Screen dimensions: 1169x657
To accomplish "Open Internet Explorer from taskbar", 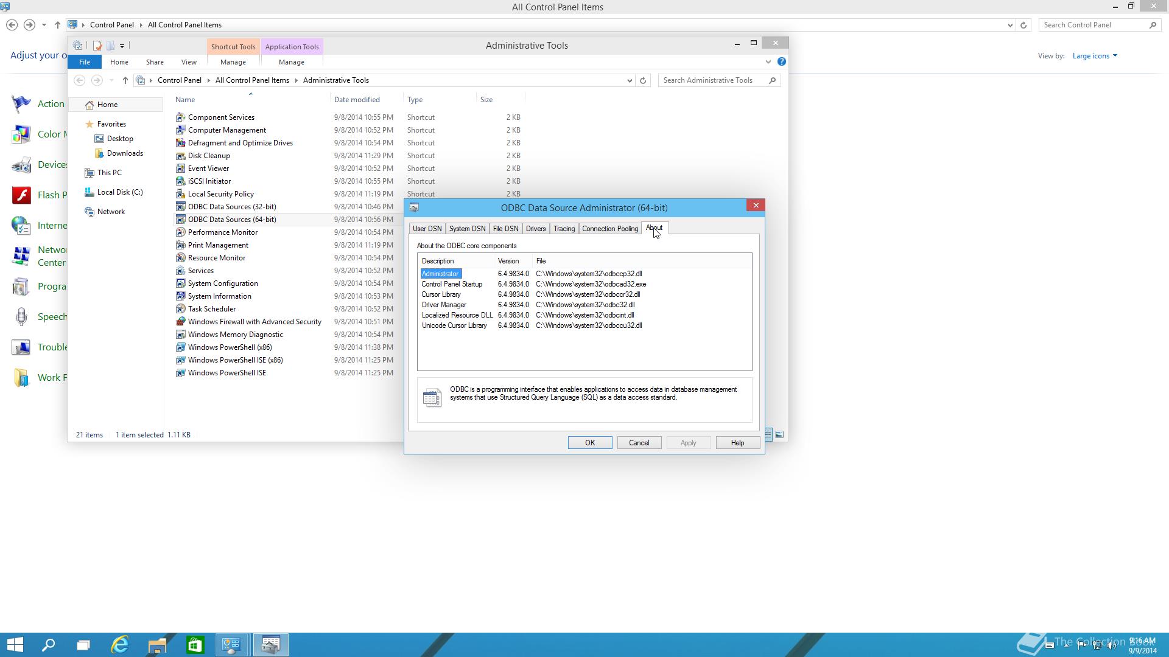I will click(x=120, y=645).
